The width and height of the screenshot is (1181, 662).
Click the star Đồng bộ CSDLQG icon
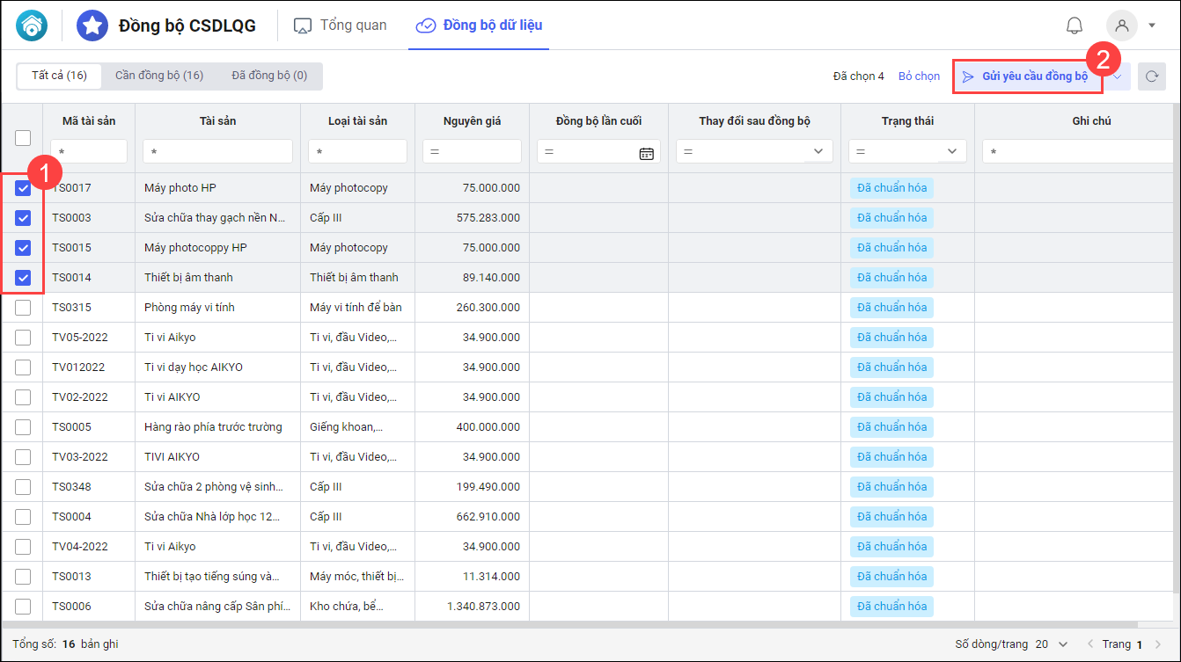tap(92, 25)
